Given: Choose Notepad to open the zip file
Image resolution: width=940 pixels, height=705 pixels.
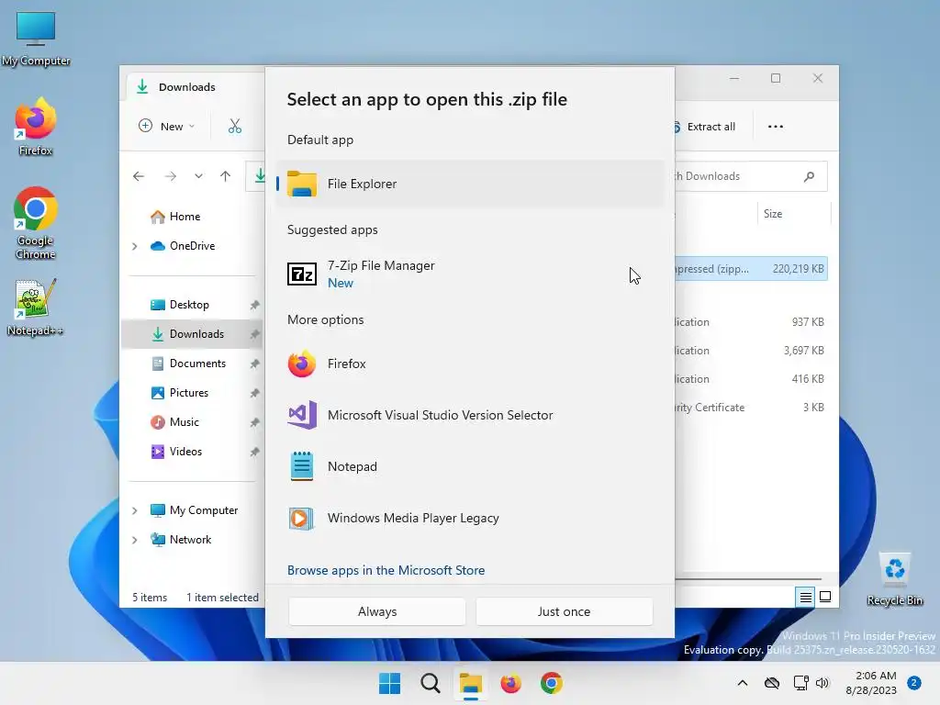Looking at the screenshot, I should click(x=471, y=466).
